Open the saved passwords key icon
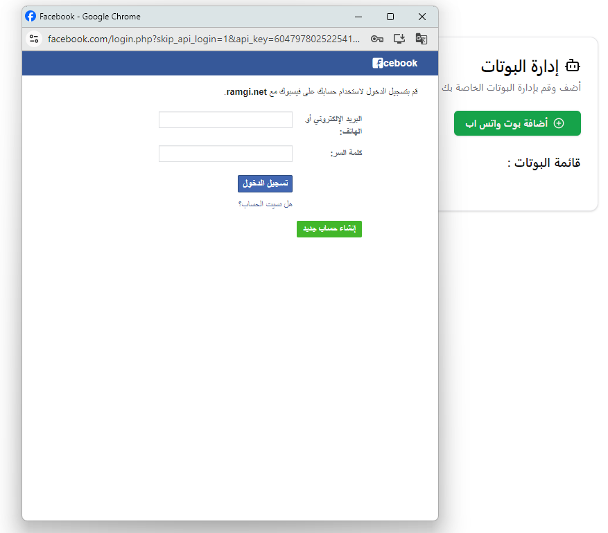The width and height of the screenshot is (608, 533). coord(377,39)
